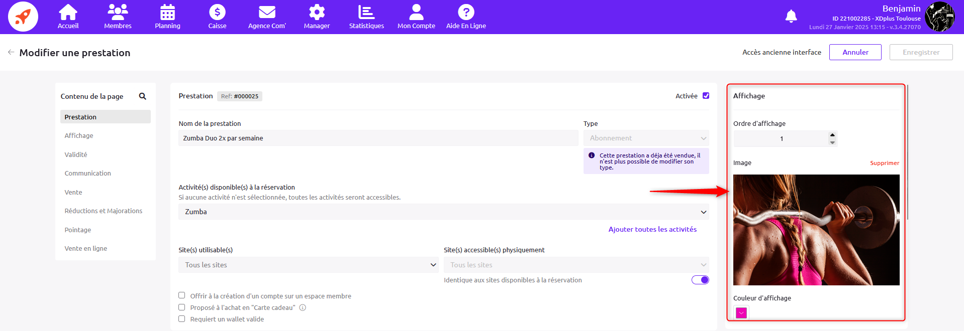
Task: Click 'Ajouter toutes les activités' link
Action: coord(652,229)
